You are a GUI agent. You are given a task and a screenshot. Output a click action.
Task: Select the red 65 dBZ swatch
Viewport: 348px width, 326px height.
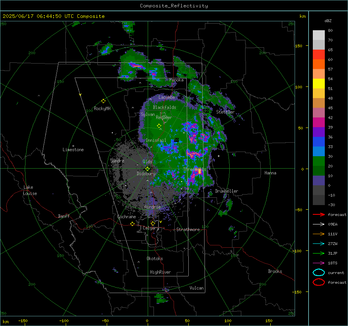(319, 55)
